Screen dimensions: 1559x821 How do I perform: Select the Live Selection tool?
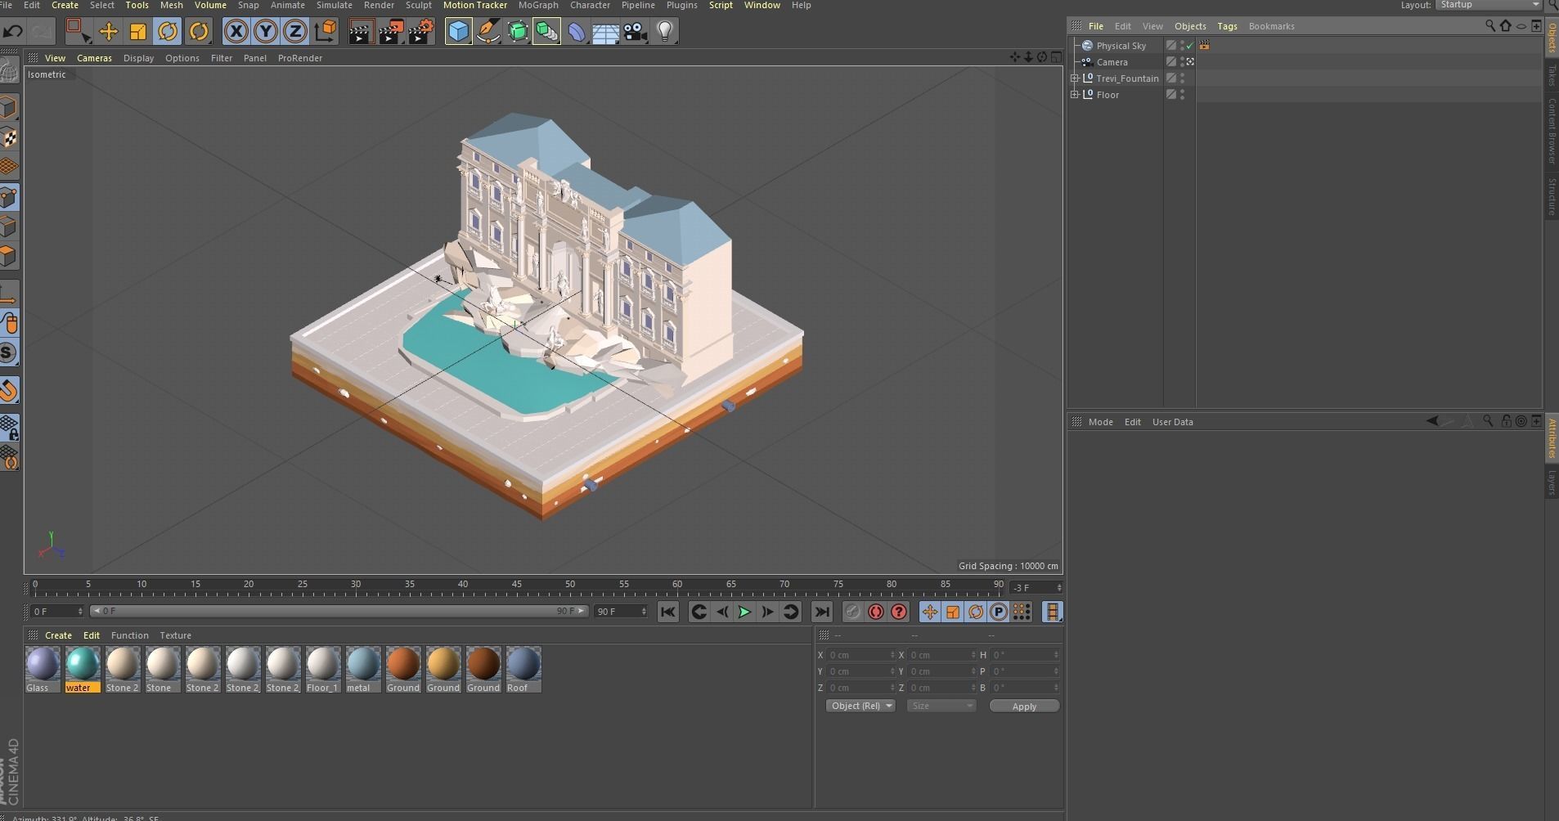(x=78, y=32)
